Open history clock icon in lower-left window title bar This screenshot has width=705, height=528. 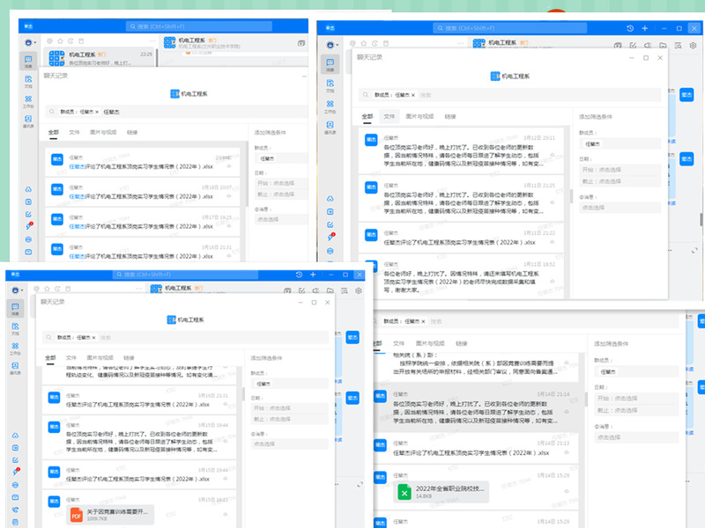point(299,275)
